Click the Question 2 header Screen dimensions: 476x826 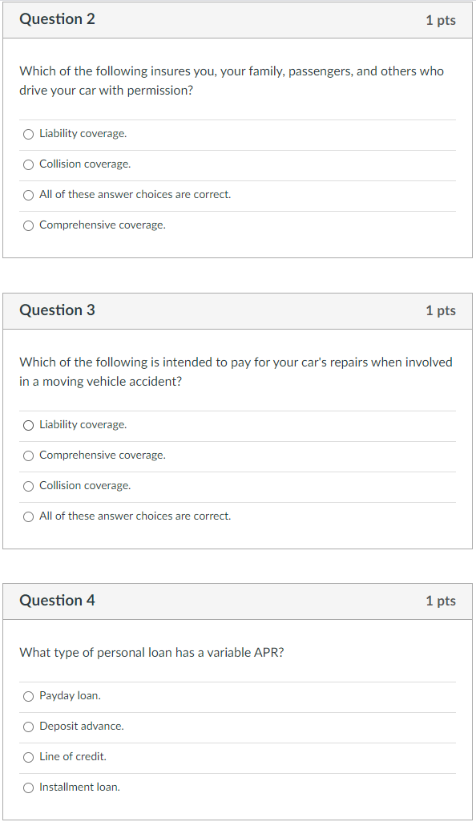57,18
